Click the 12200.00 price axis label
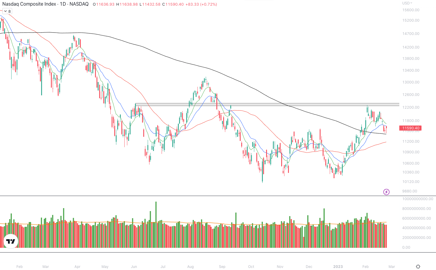Image resolution: width=436 pixels, height=270 pixels. (x=411, y=107)
